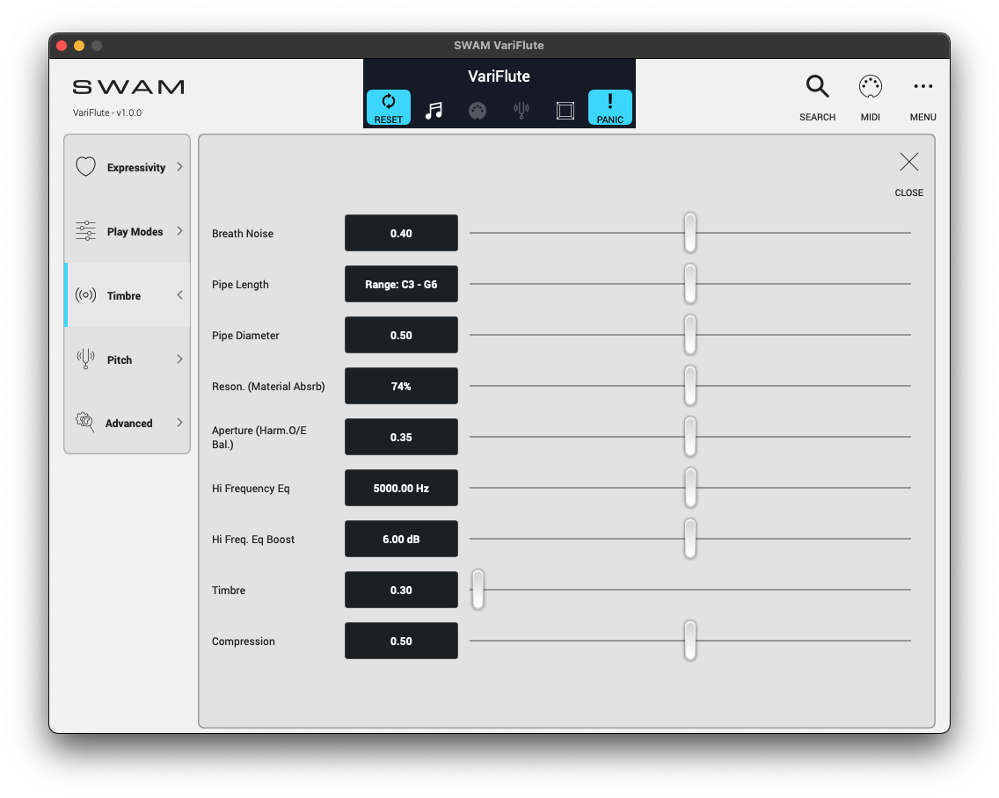Click the square frame icon in header

click(565, 111)
